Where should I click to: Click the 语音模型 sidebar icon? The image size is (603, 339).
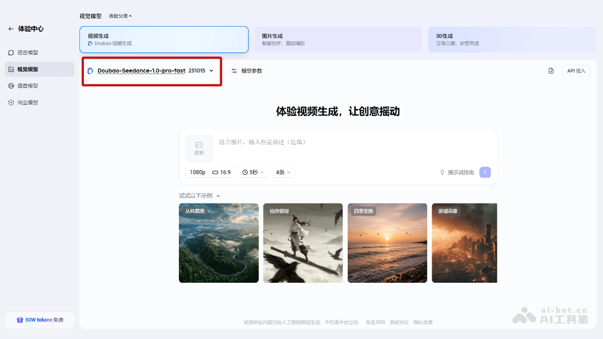pos(11,85)
